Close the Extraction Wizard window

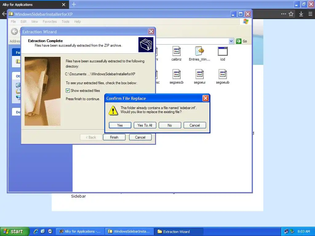click(151, 32)
